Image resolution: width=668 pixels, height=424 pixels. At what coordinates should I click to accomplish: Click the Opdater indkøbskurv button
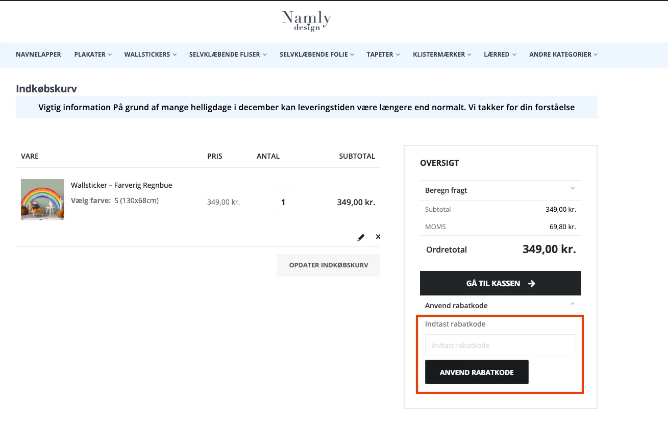pos(328,265)
